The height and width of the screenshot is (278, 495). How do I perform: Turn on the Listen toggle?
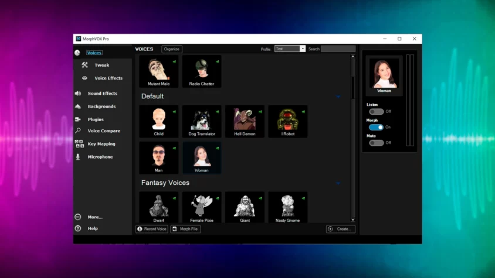[377, 112]
